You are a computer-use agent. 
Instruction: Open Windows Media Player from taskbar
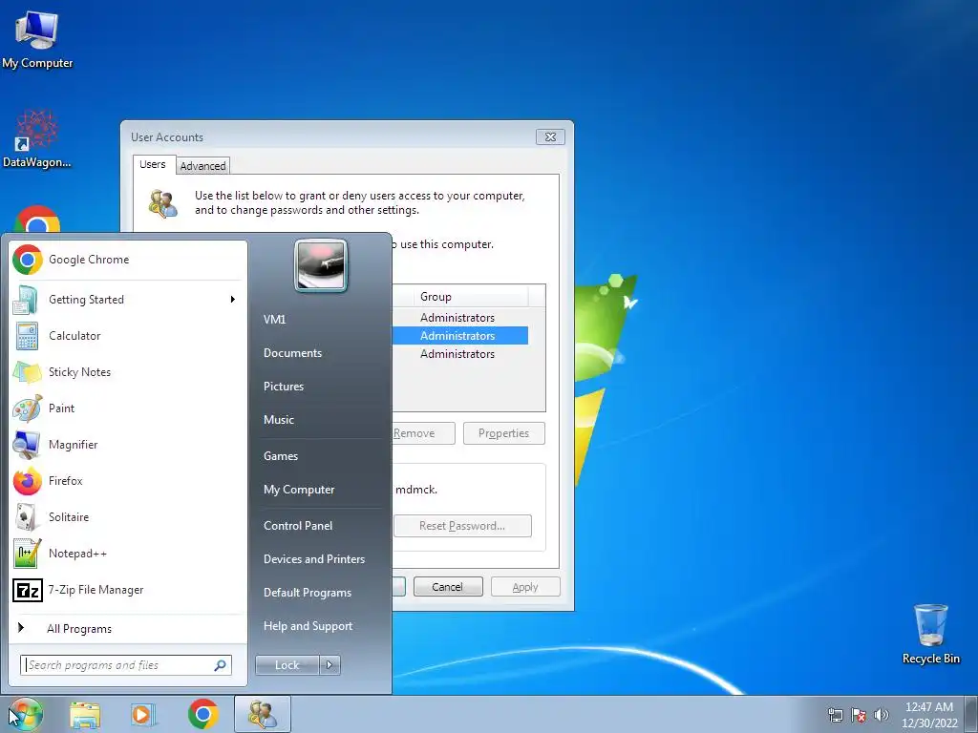(143, 715)
